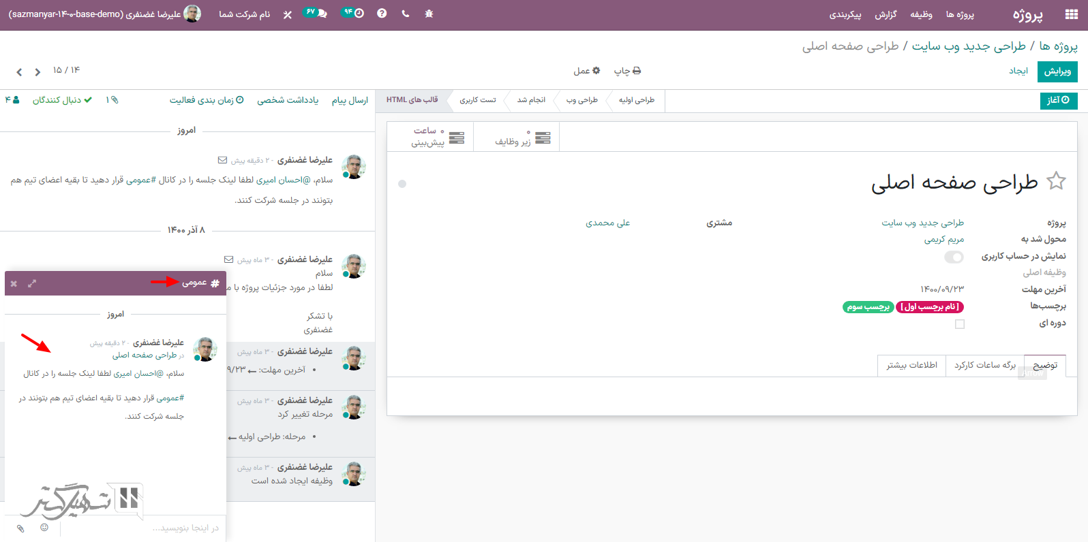This screenshot has width=1088, height=542.
Task: Click the phone icon in top bar
Action: point(406,14)
